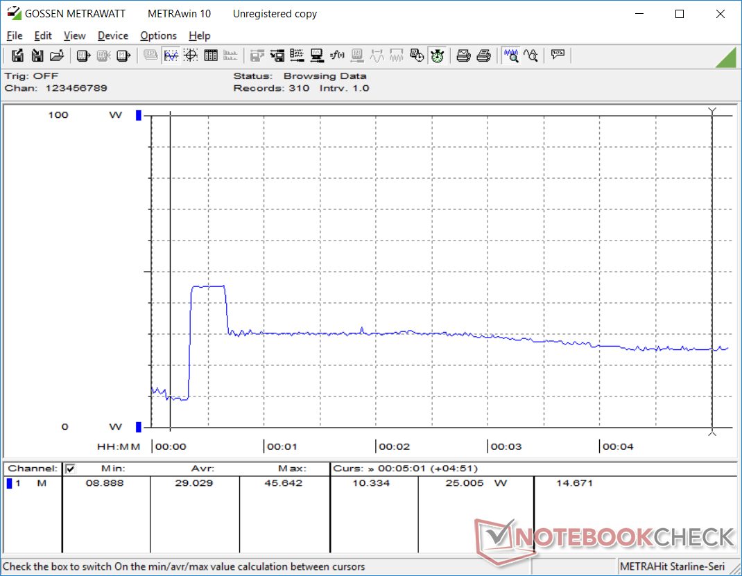Open the table view toolbar icon
The image size is (742, 576).
pyautogui.click(x=211, y=55)
